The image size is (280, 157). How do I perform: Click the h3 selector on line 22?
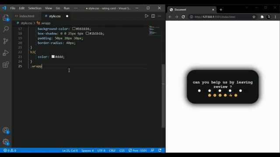32,52
